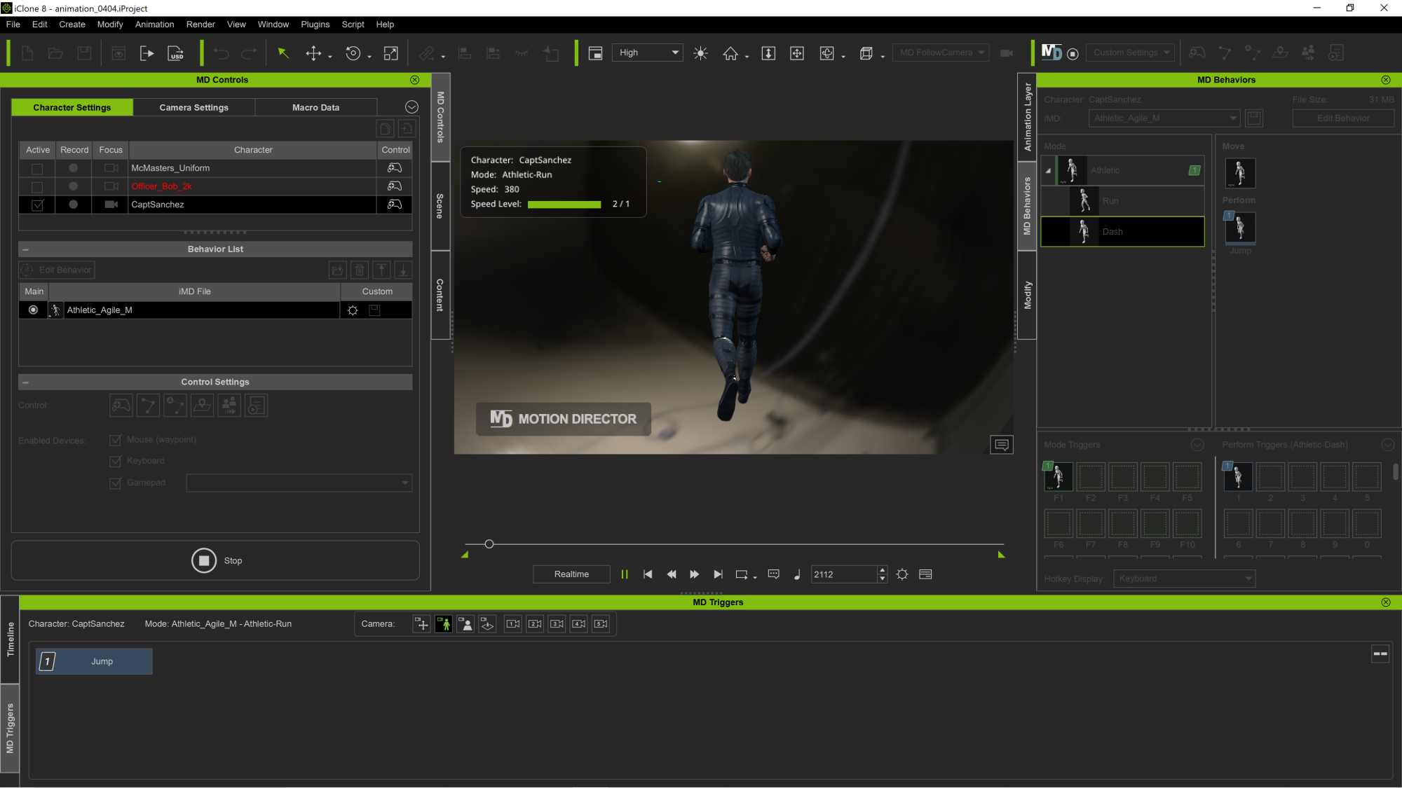Open the timeline panel icon
Viewport: 1402px width, 788px height.
point(925,574)
